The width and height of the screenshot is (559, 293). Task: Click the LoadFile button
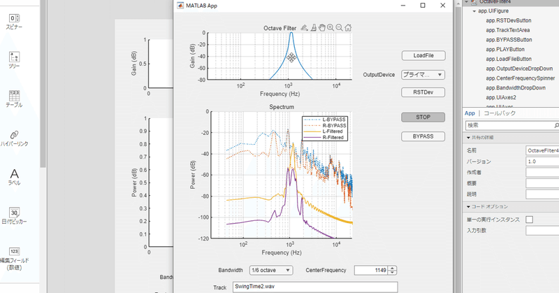pyautogui.click(x=423, y=55)
